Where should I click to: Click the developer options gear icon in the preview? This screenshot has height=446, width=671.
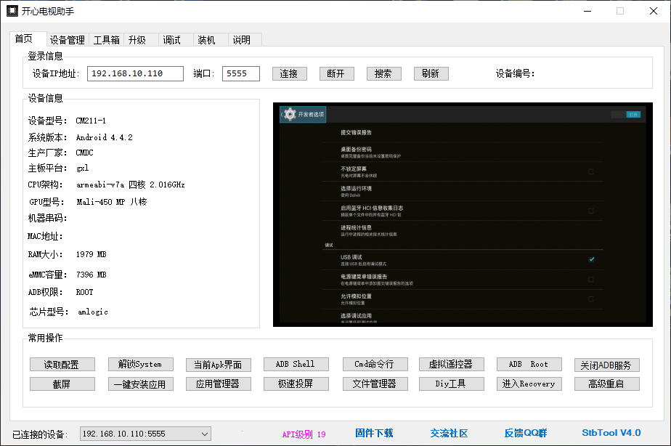(x=290, y=114)
